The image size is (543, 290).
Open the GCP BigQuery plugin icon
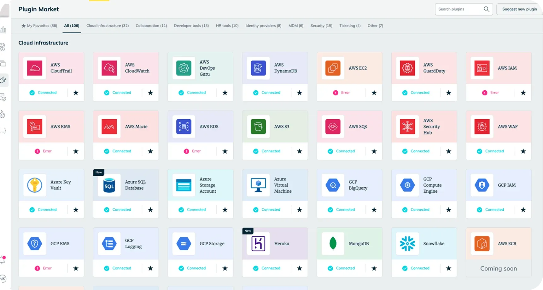pos(333,185)
